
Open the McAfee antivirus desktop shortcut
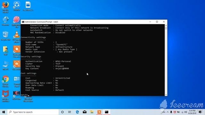(x=5, y=96)
